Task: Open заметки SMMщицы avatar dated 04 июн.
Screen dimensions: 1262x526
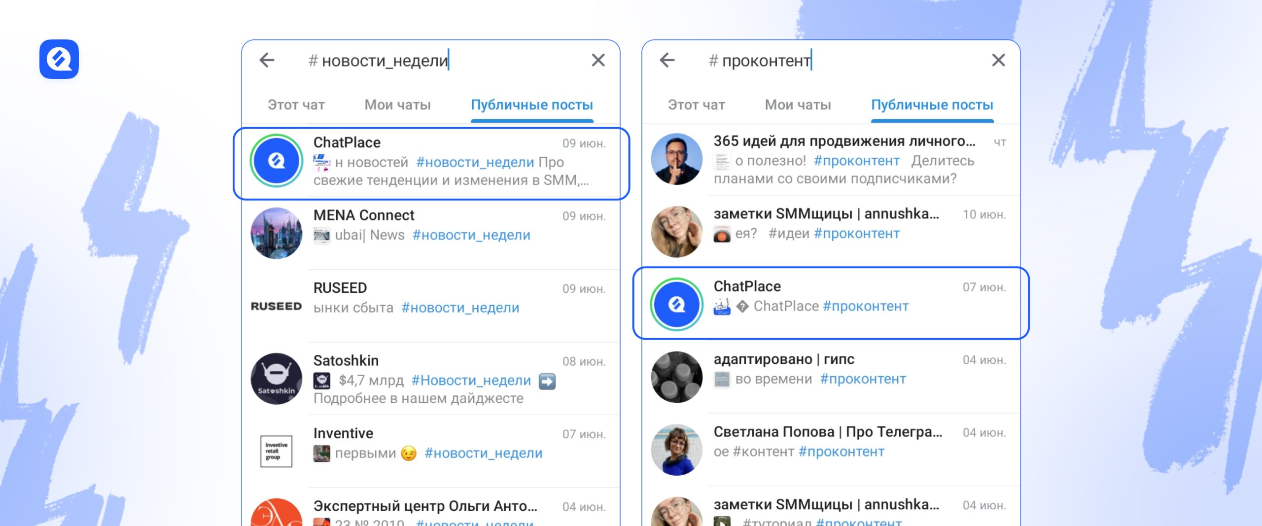Action: coord(677,512)
